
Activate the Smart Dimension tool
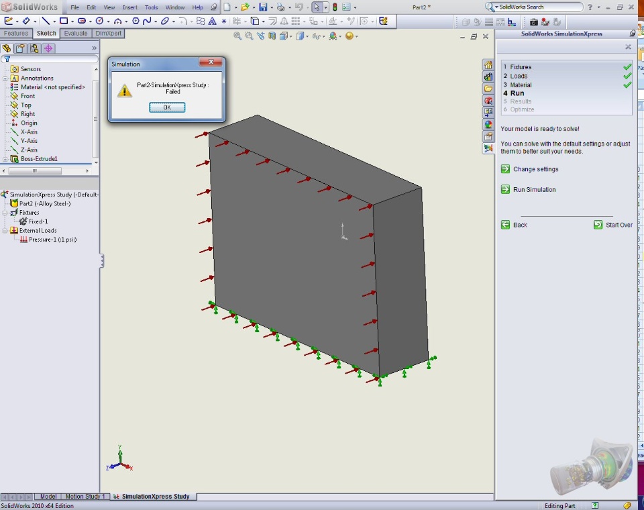click(x=26, y=21)
